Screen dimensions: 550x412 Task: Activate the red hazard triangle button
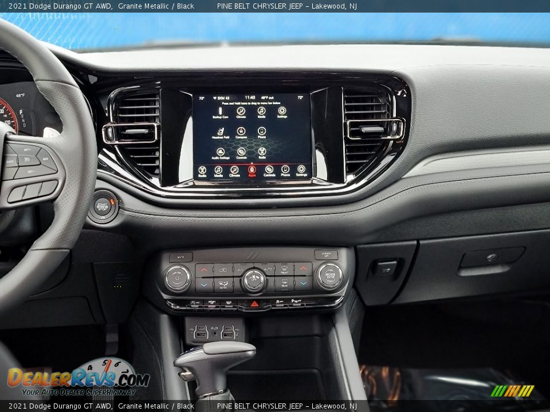pos(254,304)
